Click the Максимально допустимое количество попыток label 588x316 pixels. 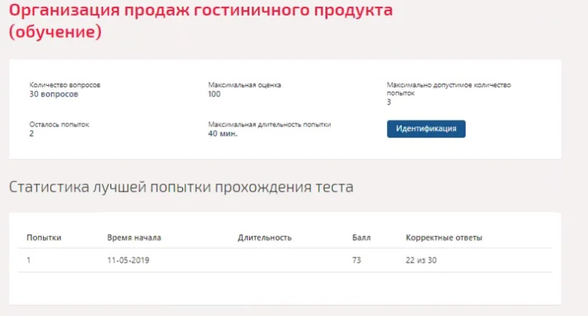pyautogui.click(x=449, y=89)
